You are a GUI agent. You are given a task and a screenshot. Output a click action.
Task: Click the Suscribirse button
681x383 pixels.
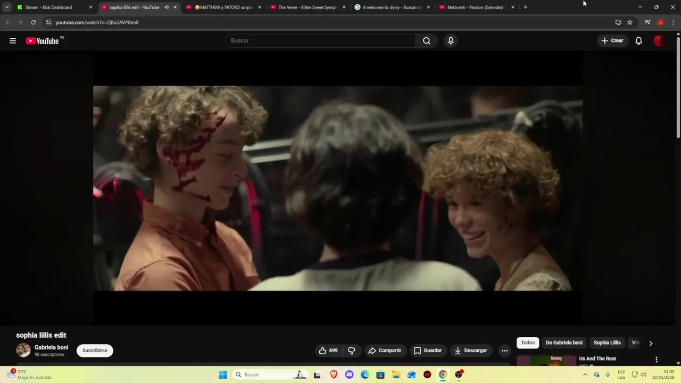95,351
